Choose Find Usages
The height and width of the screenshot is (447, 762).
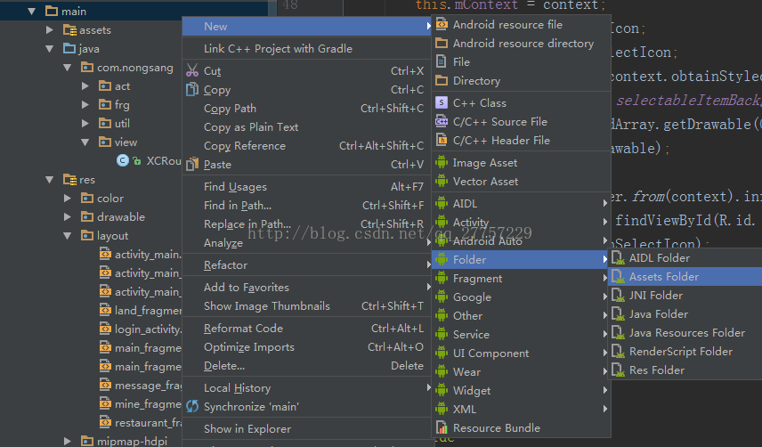click(x=307, y=187)
